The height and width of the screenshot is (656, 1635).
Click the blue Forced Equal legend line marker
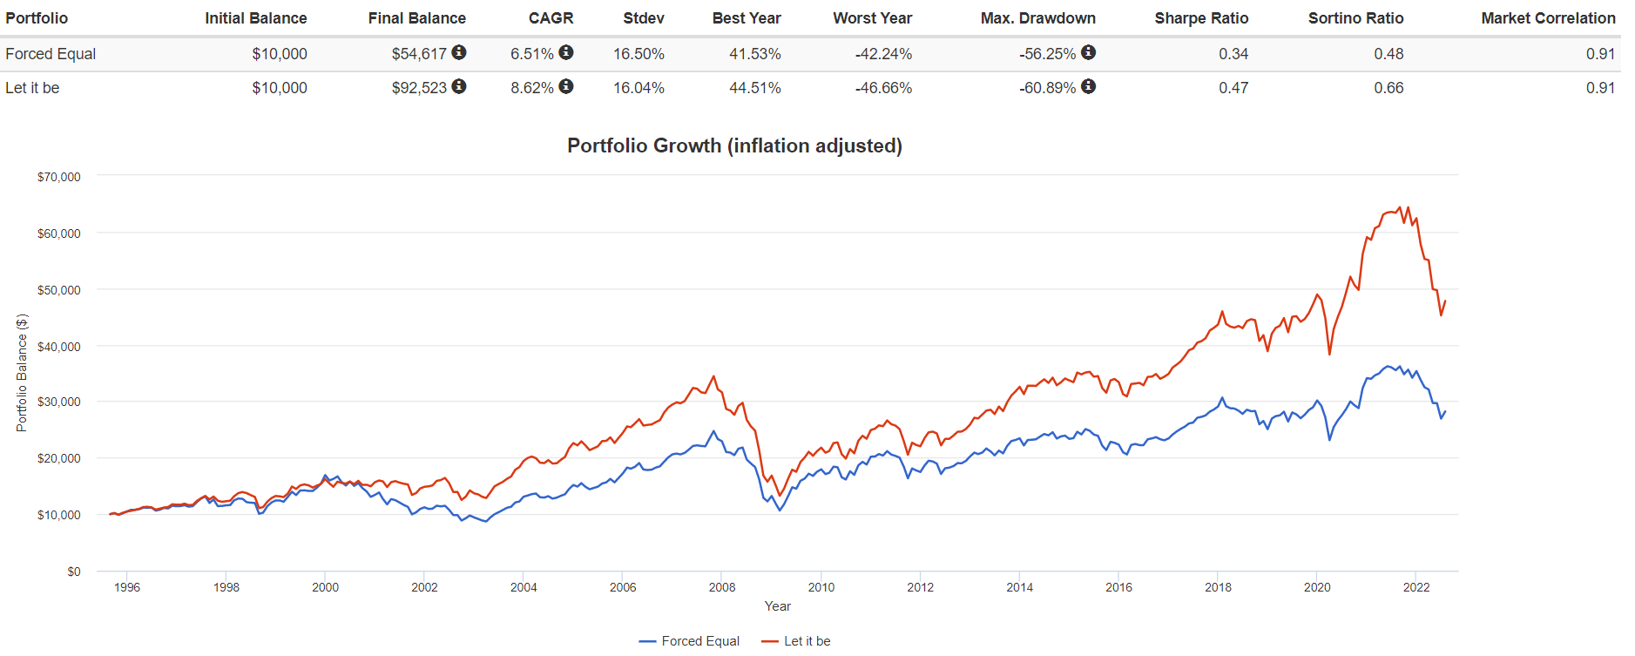tap(647, 641)
